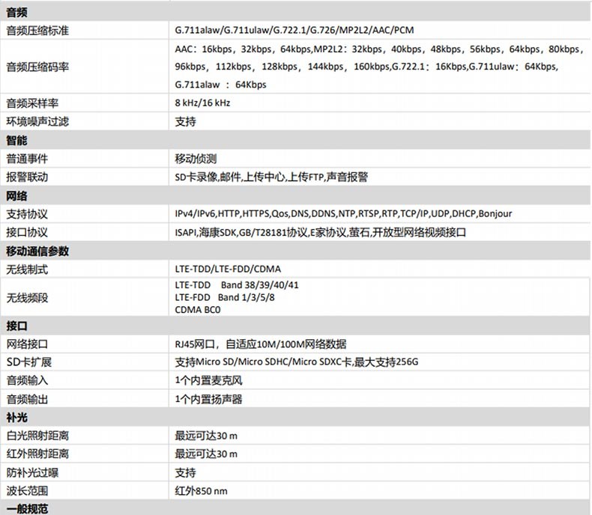
Task: Click the LTE-TDD/LTE-FDD/CDMA value
Action: (x=228, y=269)
